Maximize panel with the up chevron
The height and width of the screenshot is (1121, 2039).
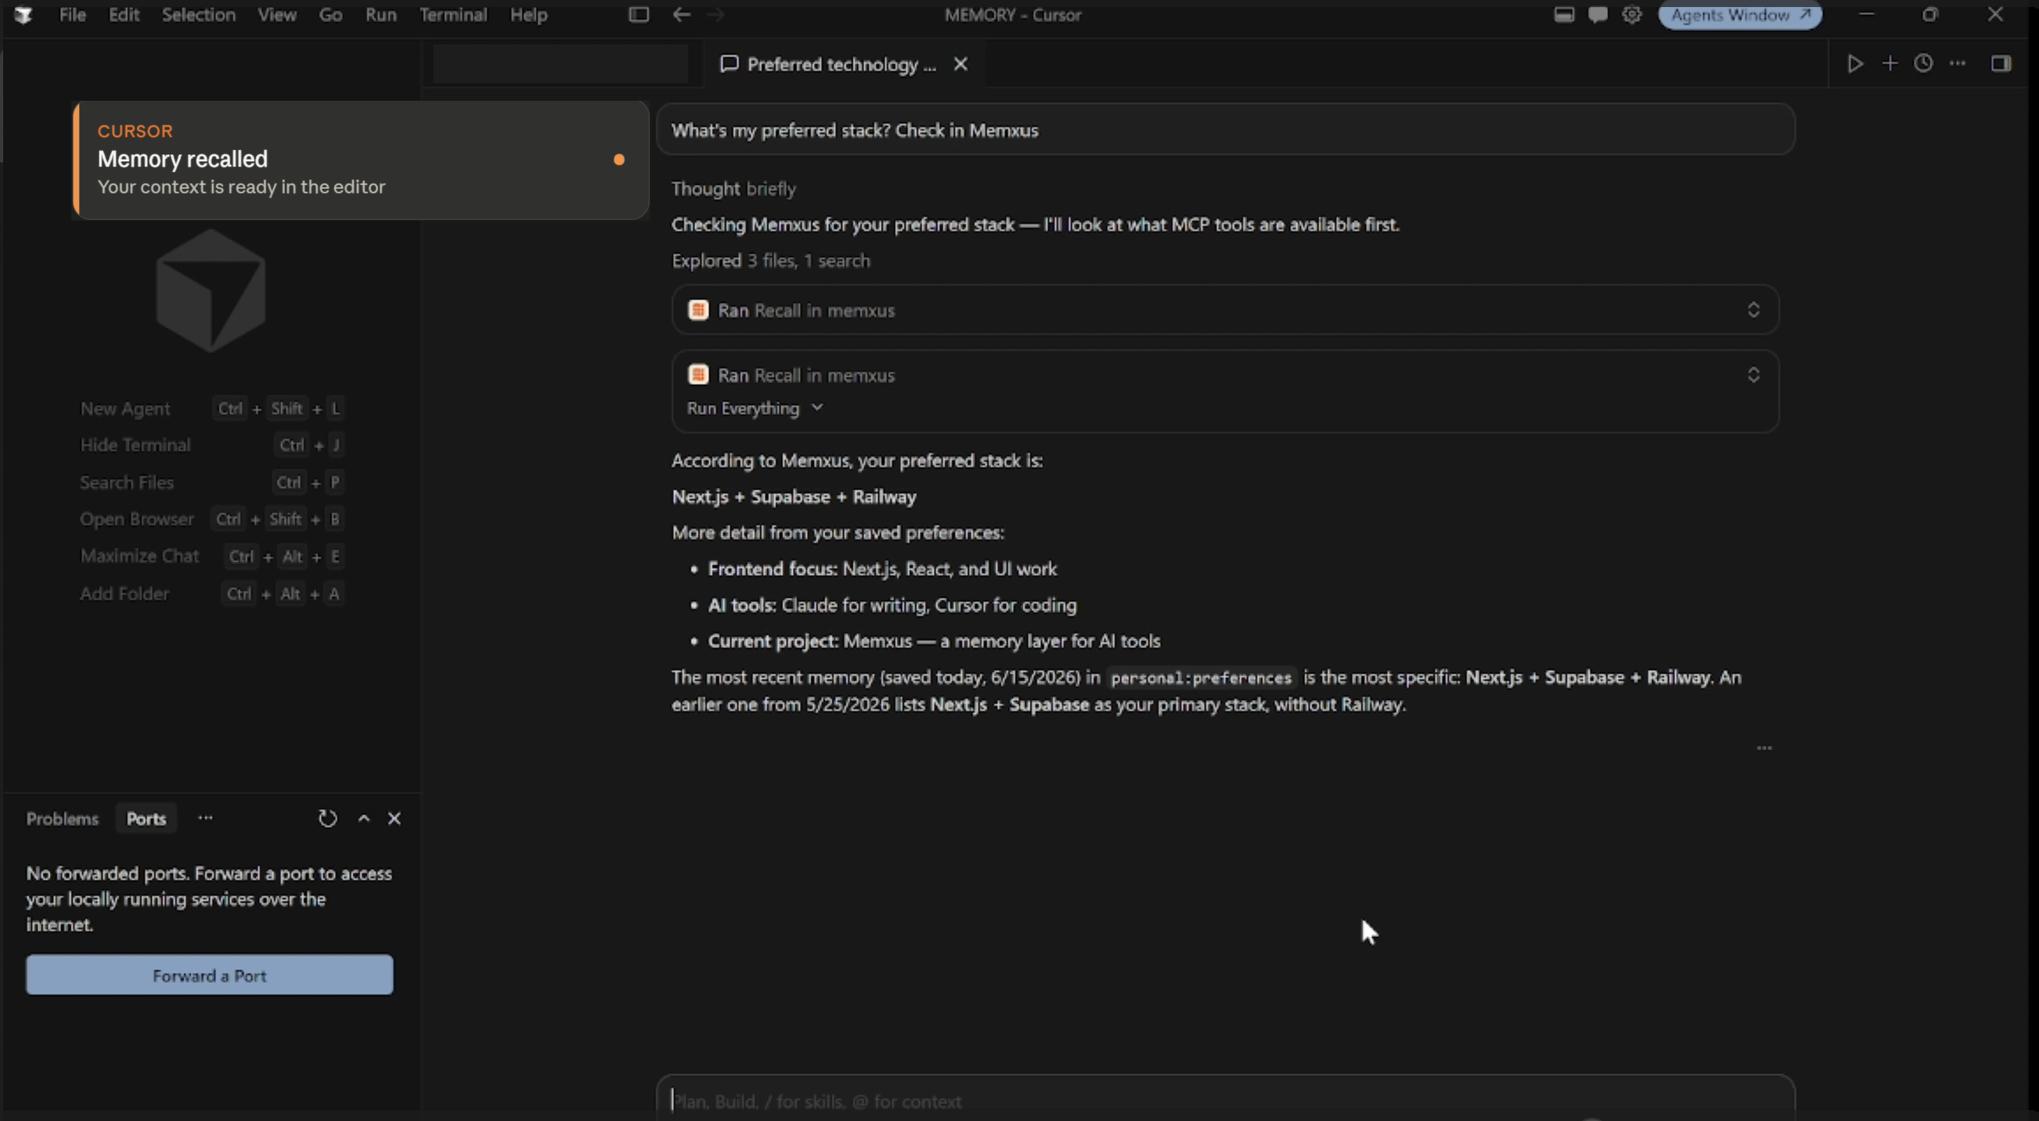coord(364,819)
